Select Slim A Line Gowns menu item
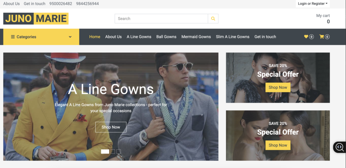The width and height of the screenshot is (346, 168). [x=232, y=37]
